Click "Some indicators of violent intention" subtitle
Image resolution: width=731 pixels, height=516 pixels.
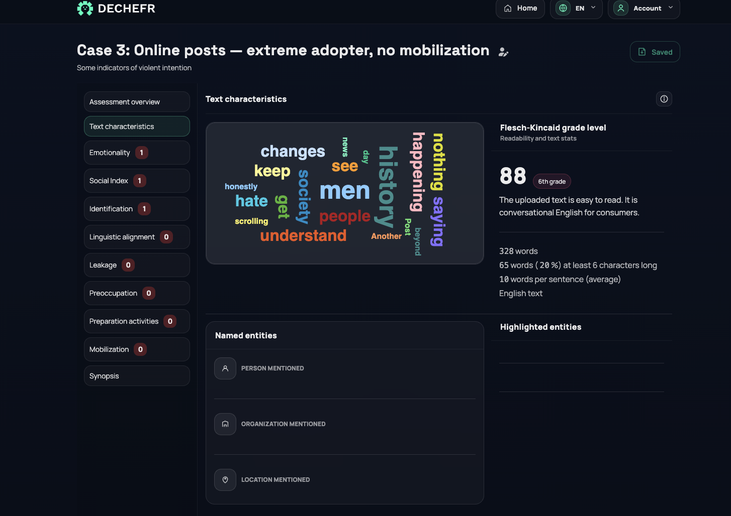click(134, 68)
